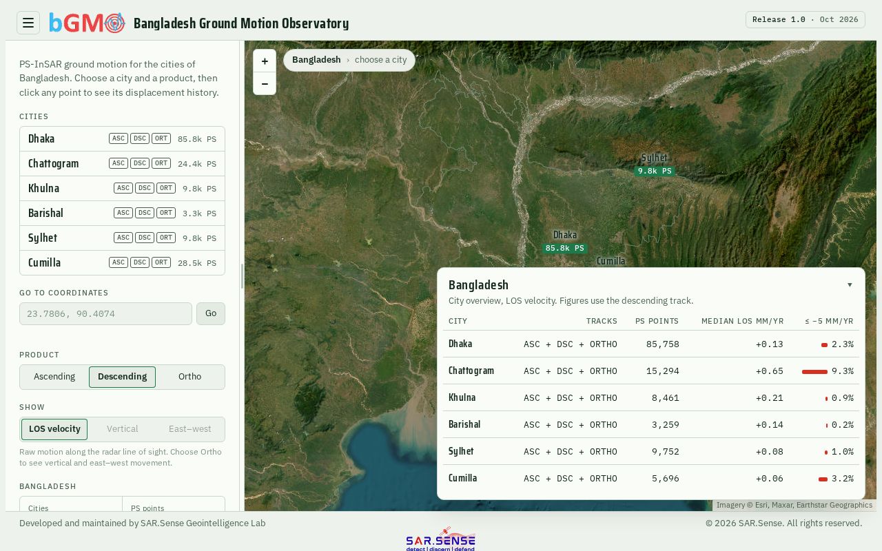Viewport: 882px width, 551px height.
Task: Show LOS velocity
Action: (x=54, y=429)
